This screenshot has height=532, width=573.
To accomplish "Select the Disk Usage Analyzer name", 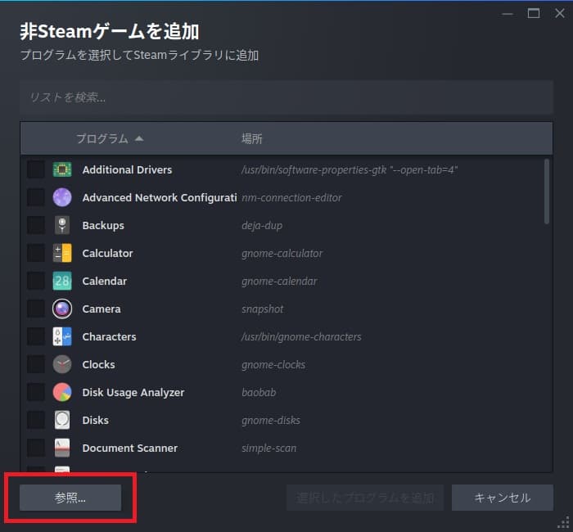I will pos(133,393).
